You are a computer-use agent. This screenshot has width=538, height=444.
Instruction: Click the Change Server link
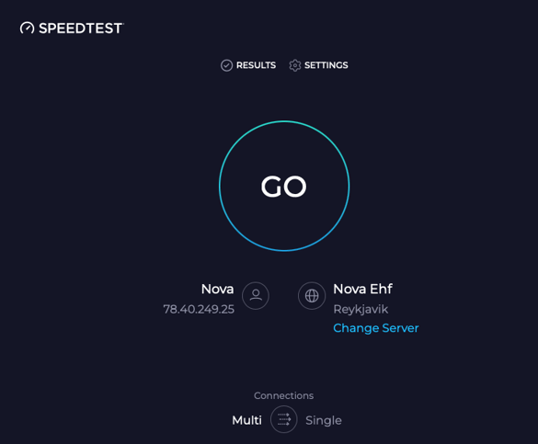376,328
